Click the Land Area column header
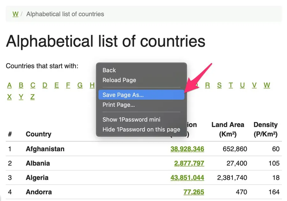 click(228, 129)
